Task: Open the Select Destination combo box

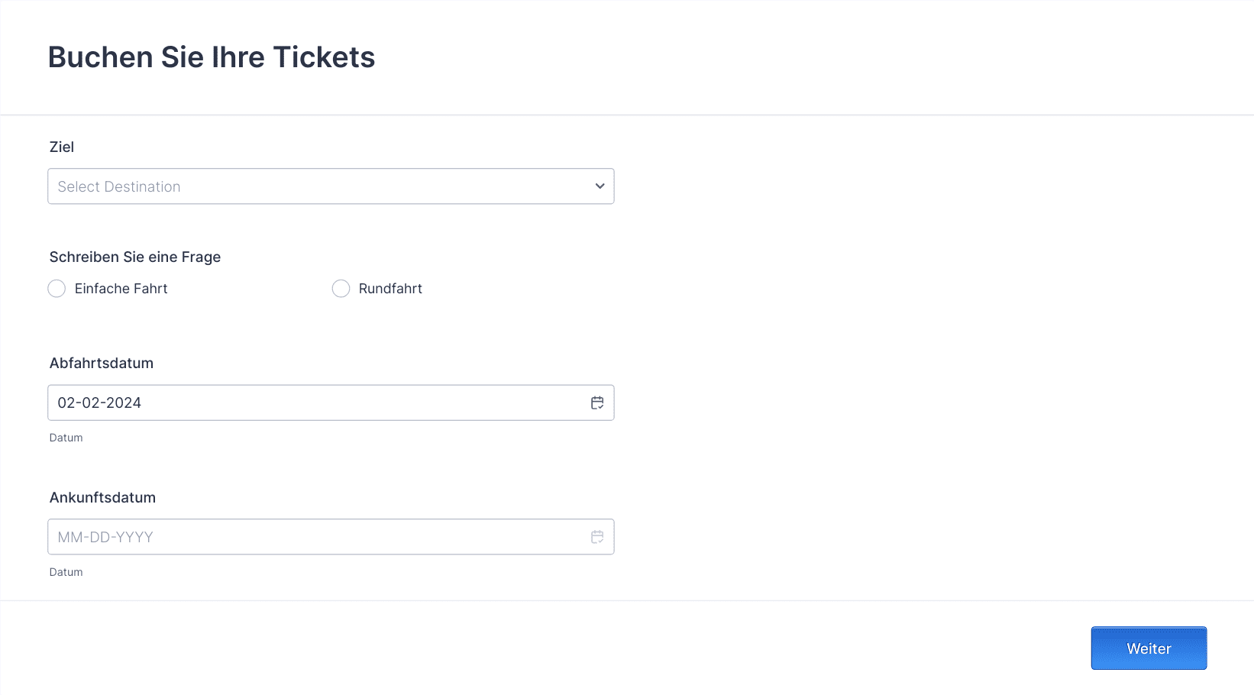Action: (x=331, y=186)
